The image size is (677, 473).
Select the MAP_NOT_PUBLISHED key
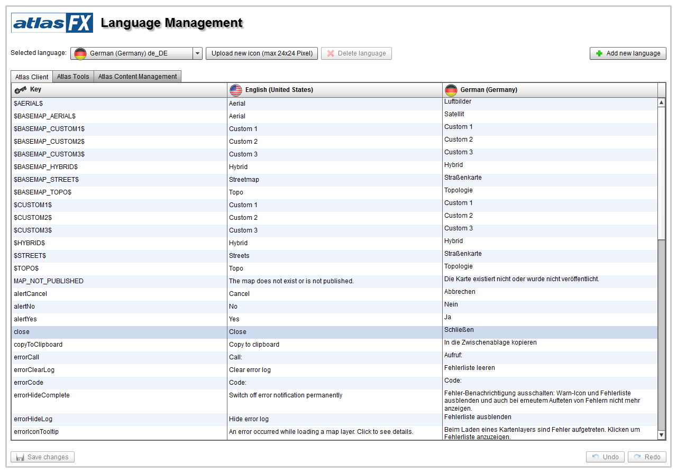tap(49, 281)
